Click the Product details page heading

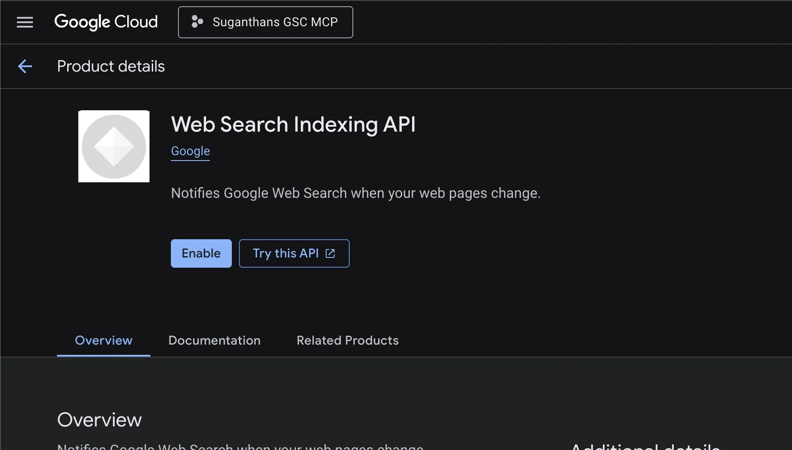pos(111,66)
